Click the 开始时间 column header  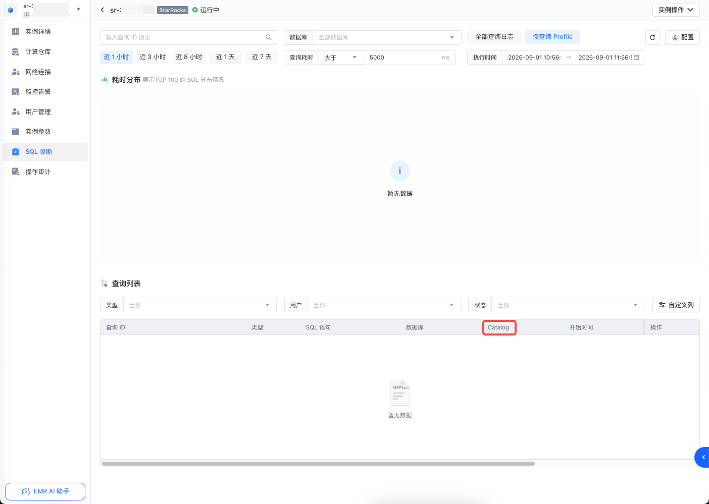coord(581,327)
